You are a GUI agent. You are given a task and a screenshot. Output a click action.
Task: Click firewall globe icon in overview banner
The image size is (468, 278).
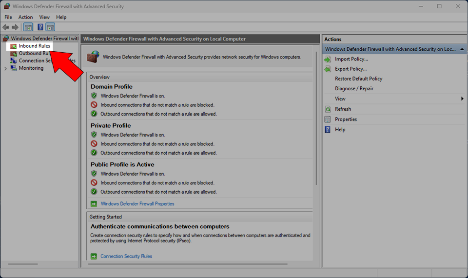point(93,57)
